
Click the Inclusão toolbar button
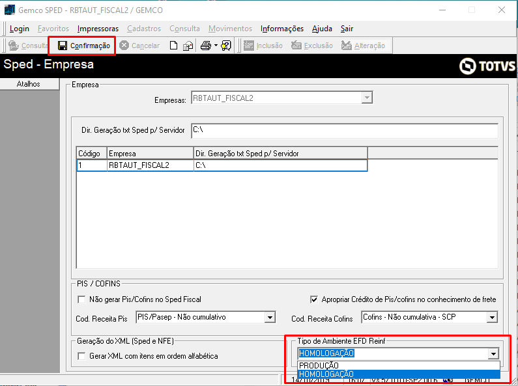click(263, 46)
